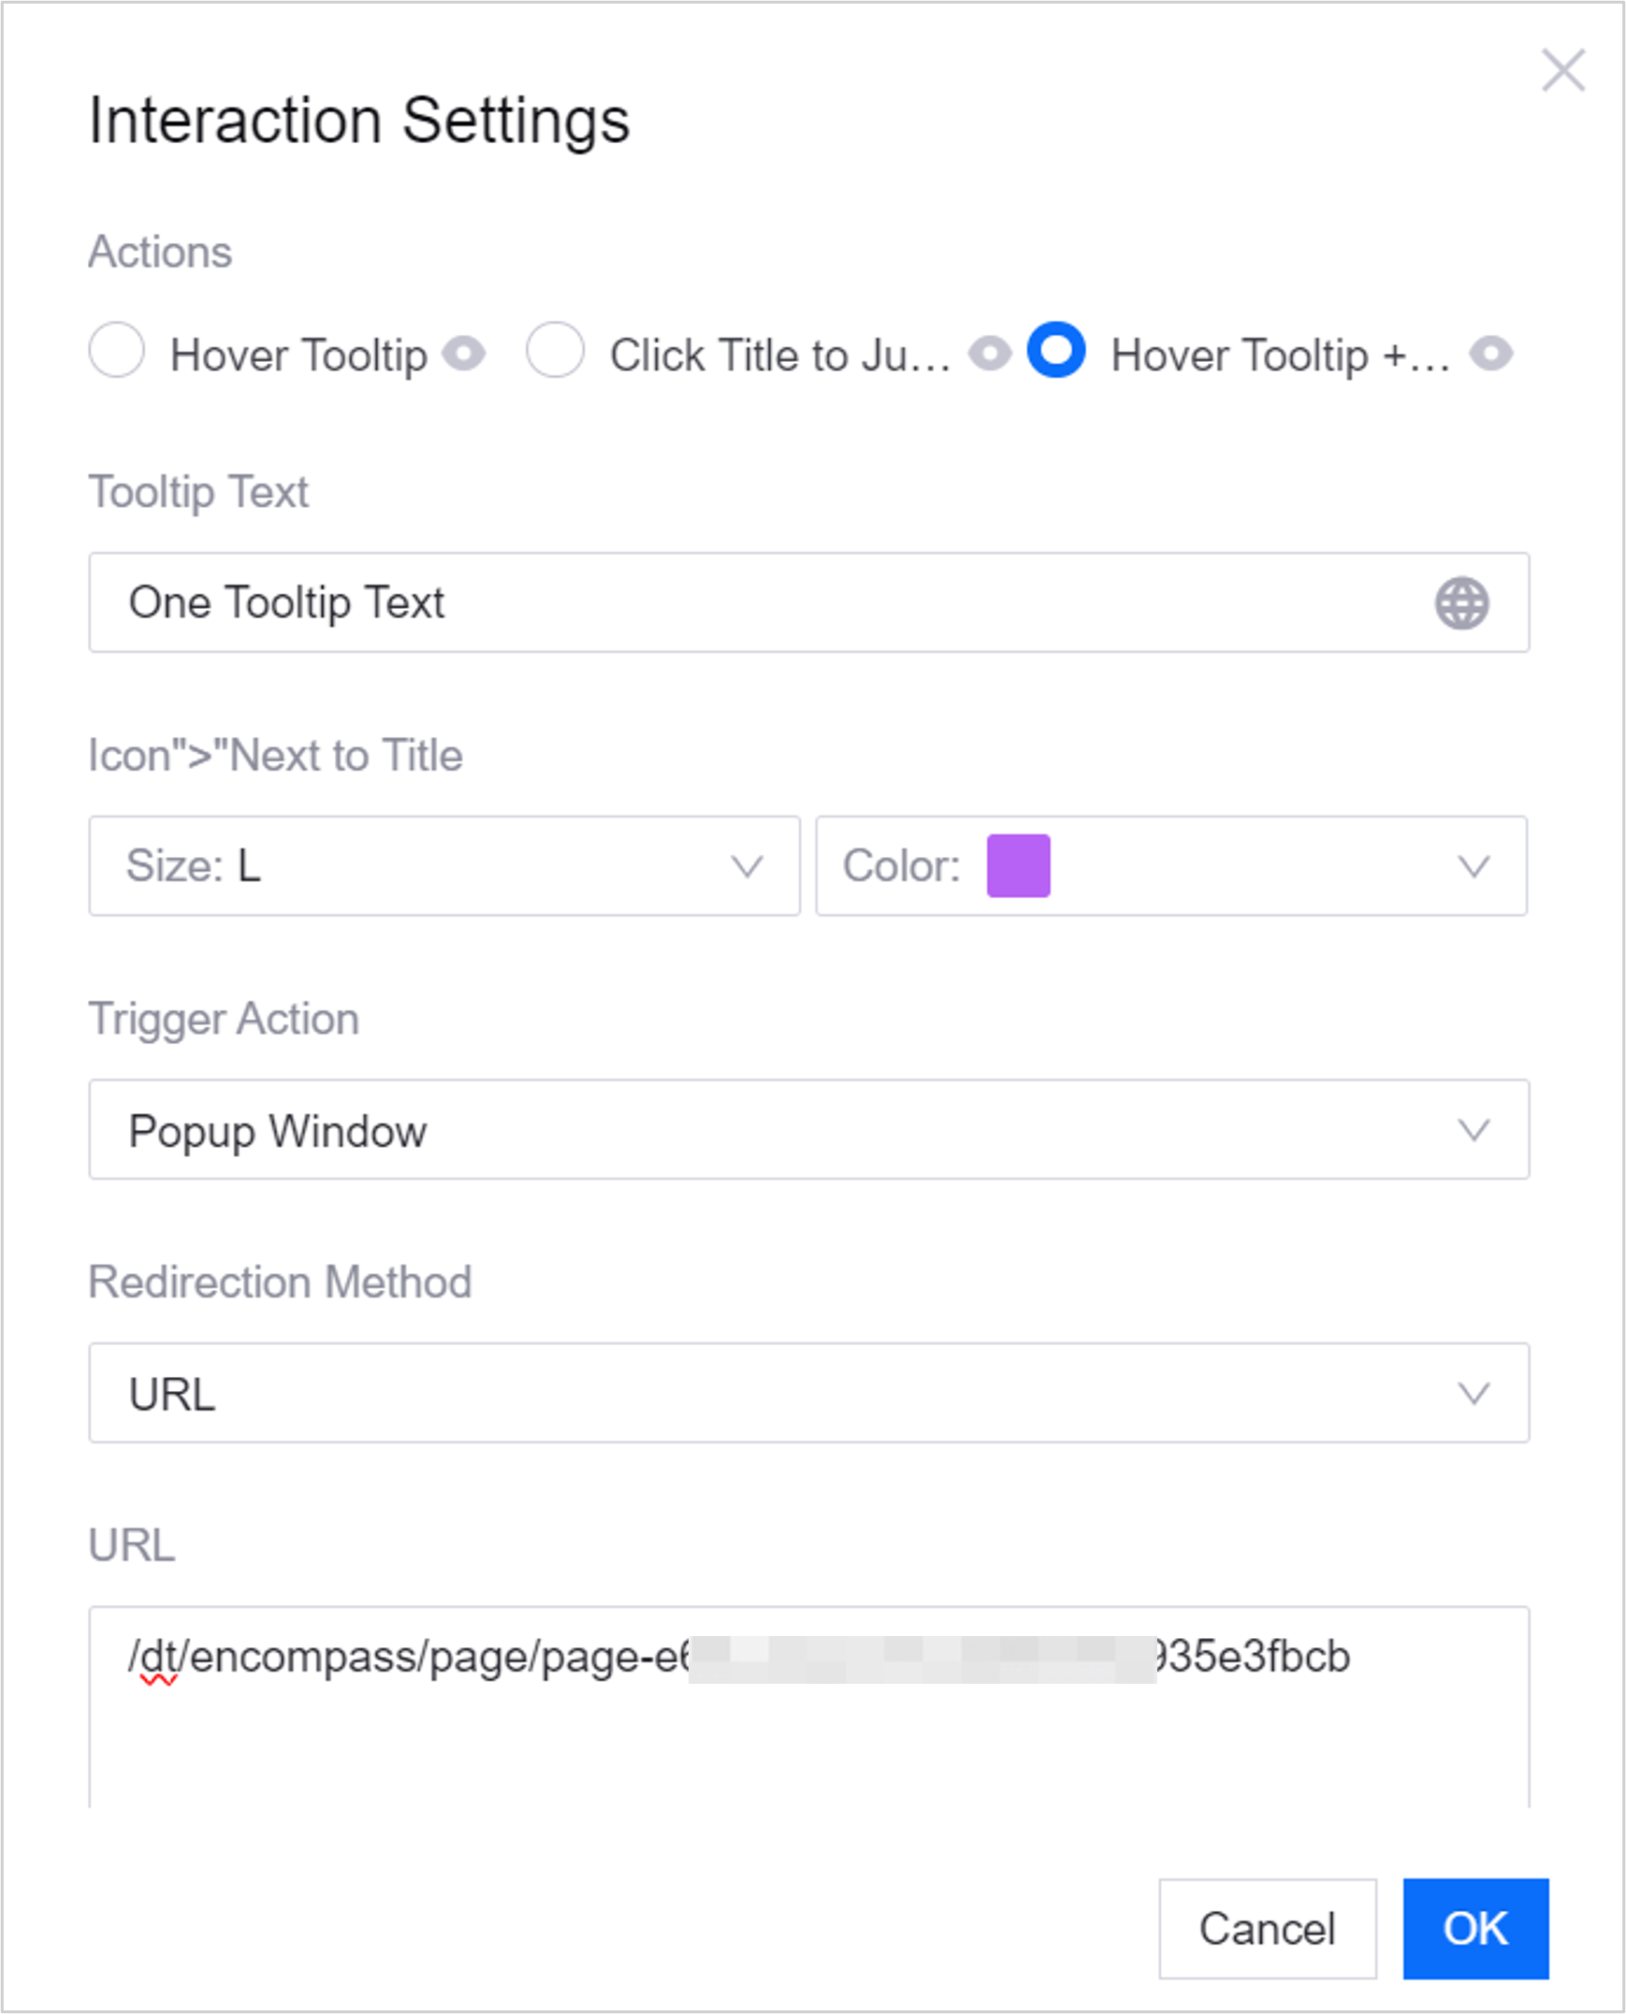Click the globe icon in Tooltip Text field
Image resolution: width=1626 pixels, height=2014 pixels.
(x=1461, y=603)
